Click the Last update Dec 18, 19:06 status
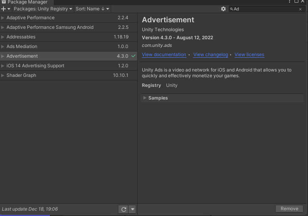 (30, 209)
